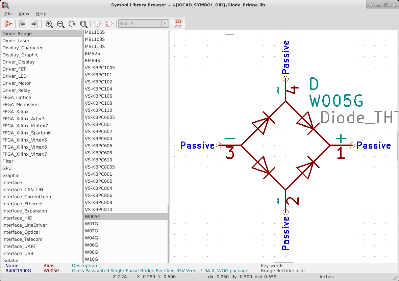This screenshot has width=399, height=281.
Task: Select the symbol-to-browse tool icon
Action: 8,23
